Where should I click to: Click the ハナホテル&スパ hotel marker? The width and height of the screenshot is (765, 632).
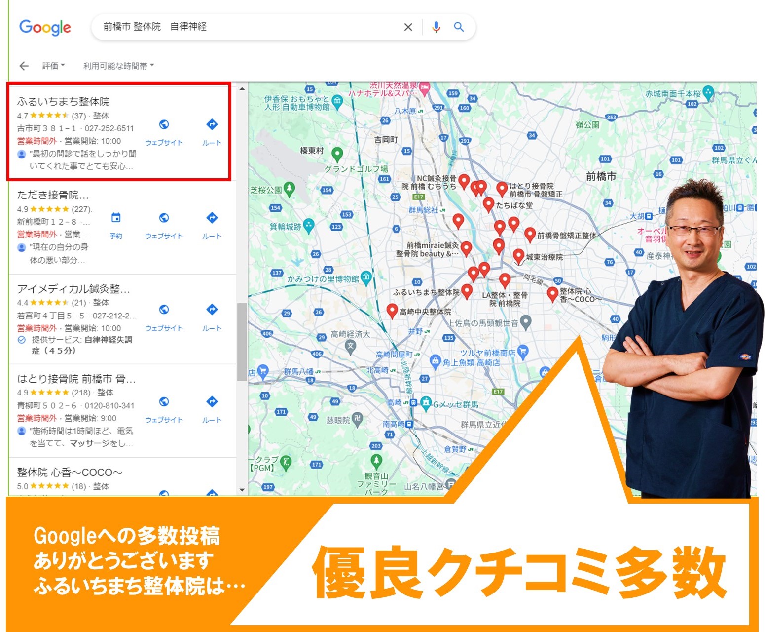(424, 89)
